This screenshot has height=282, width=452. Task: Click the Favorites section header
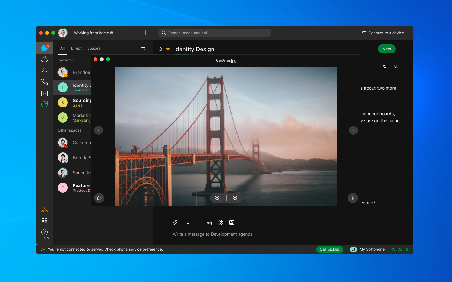[66, 60]
